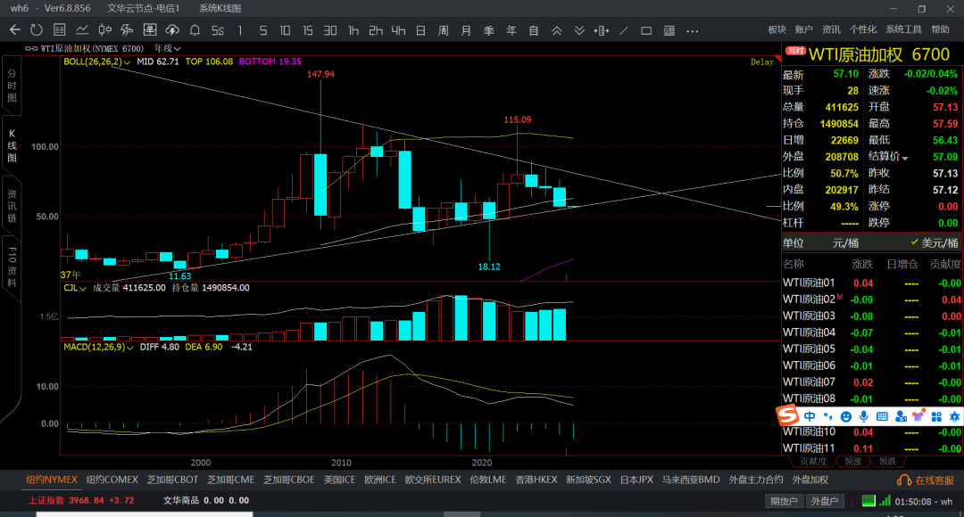Click the 147.94 high price label
Image resolution: width=964 pixels, height=517 pixels.
click(x=321, y=74)
